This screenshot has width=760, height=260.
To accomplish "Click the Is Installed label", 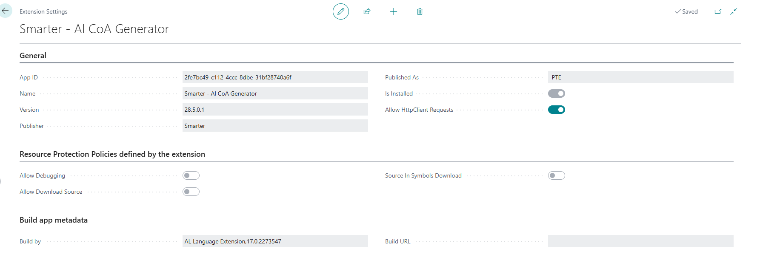I will [x=399, y=93].
